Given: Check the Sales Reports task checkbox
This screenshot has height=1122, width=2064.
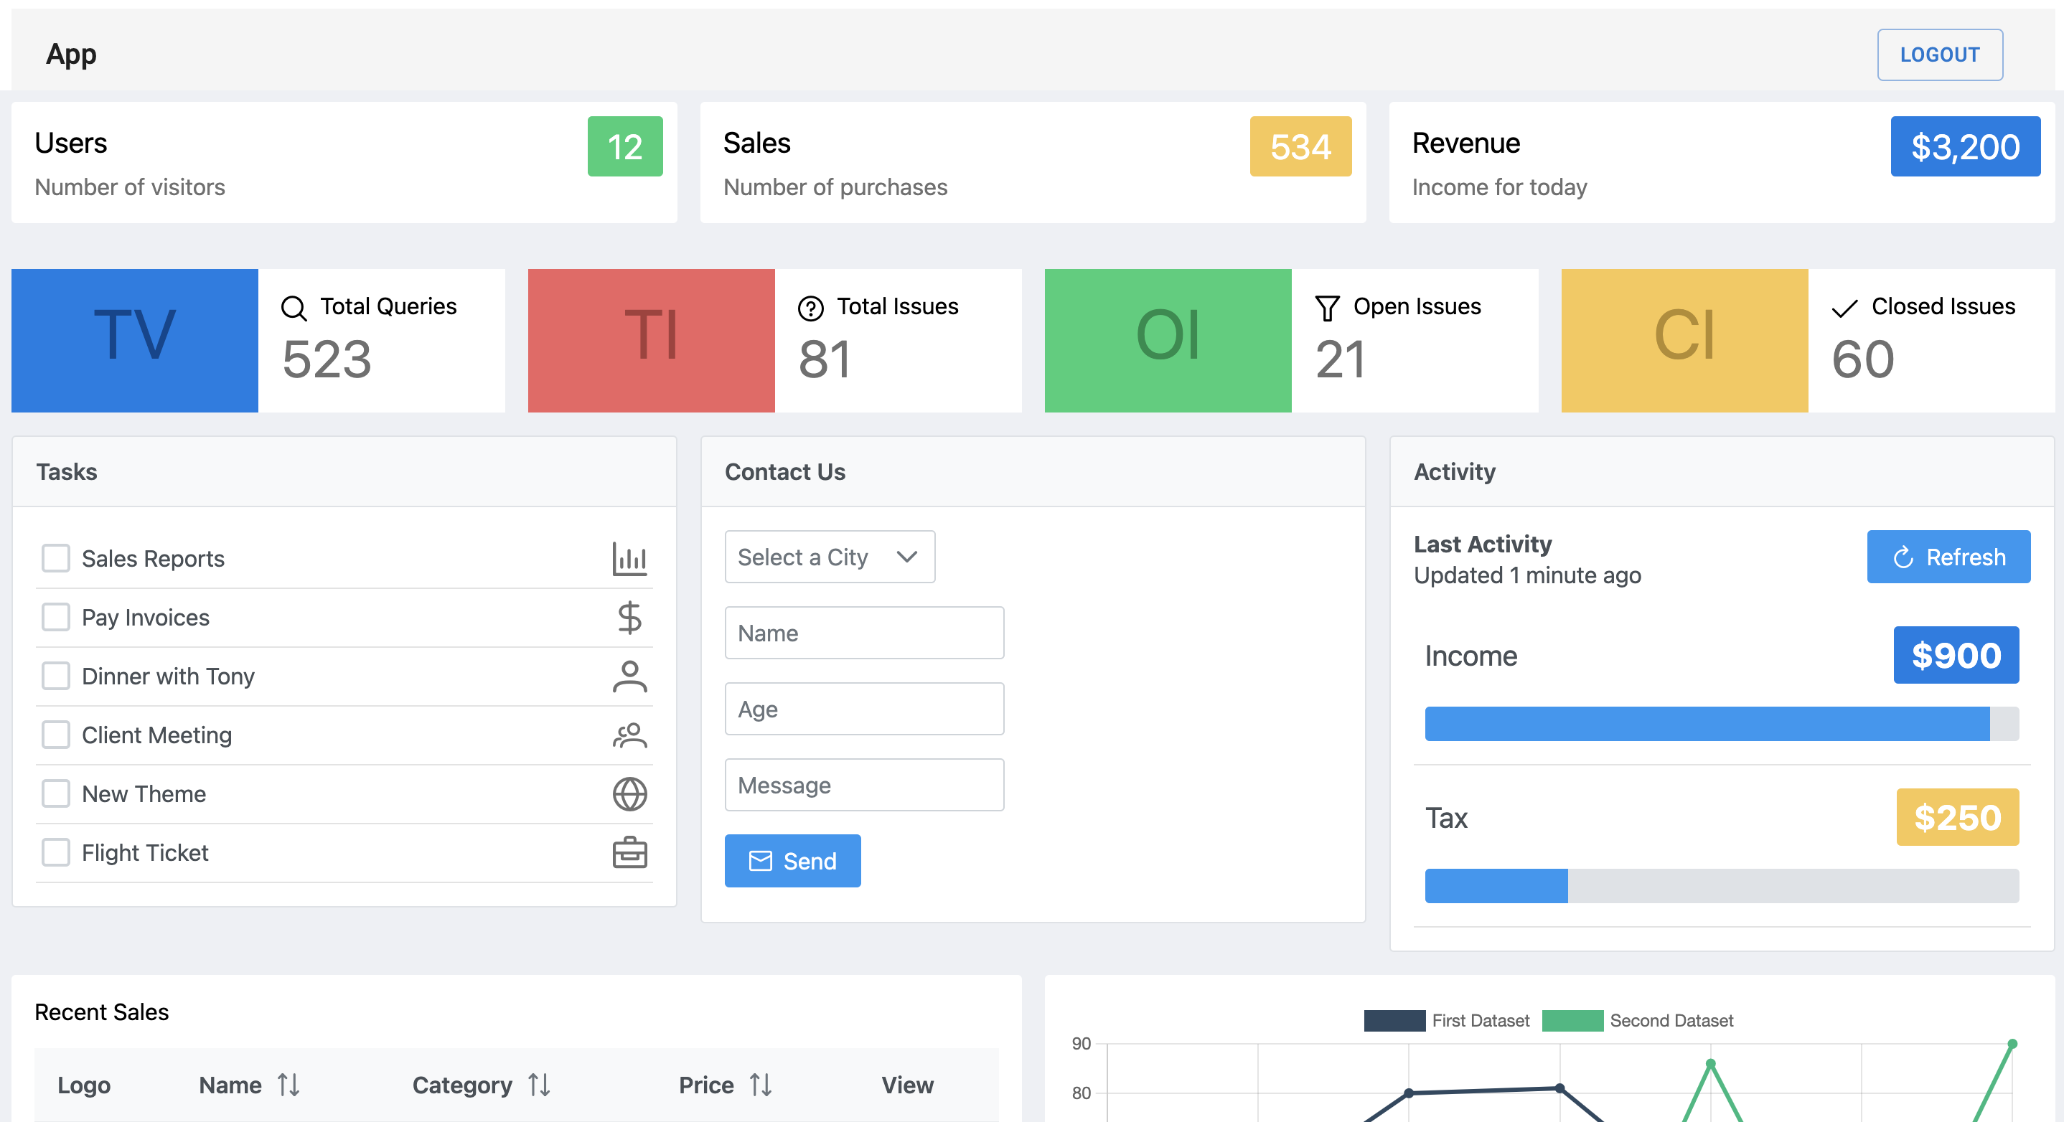Looking at the screenshot, I should [55, 558].
